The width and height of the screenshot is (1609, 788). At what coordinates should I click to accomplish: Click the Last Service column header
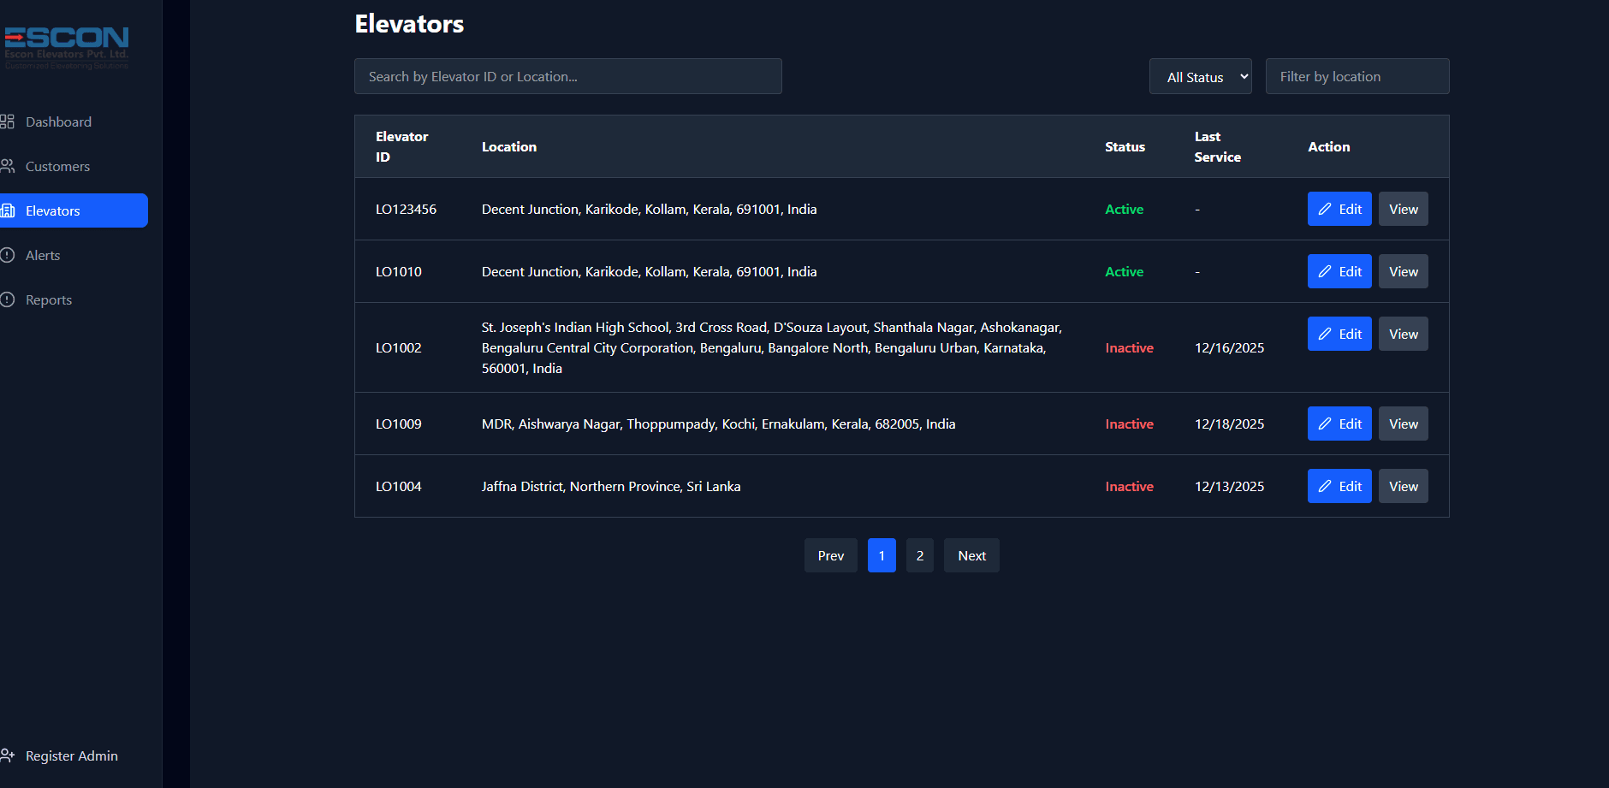[x=1217, y=146]
